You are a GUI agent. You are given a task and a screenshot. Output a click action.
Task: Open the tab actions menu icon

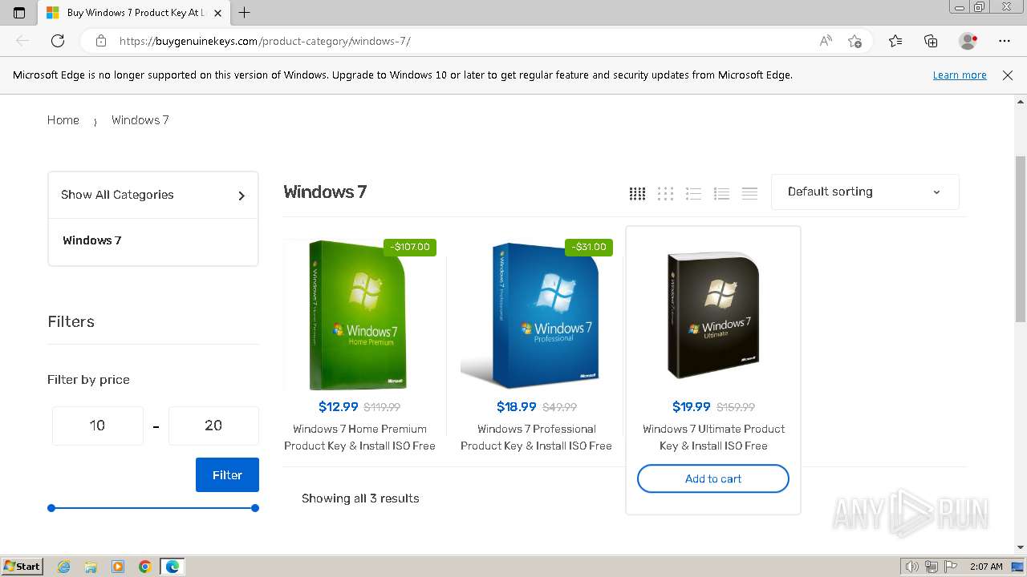click(x=19, y=13)
